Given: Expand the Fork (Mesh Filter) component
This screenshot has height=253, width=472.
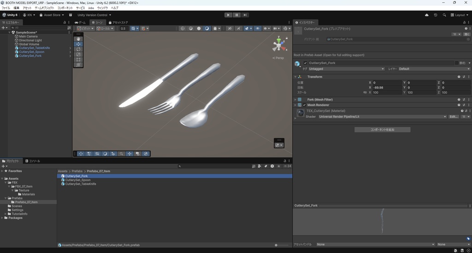Looking at the screenshot, I should 295,99.
